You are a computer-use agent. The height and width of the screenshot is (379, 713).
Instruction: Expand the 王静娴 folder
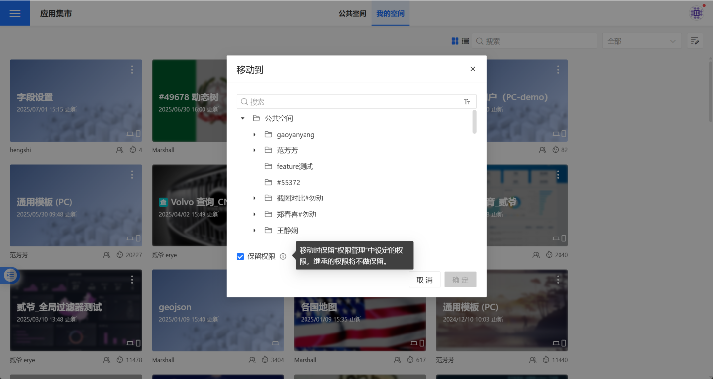pos(255,230)
